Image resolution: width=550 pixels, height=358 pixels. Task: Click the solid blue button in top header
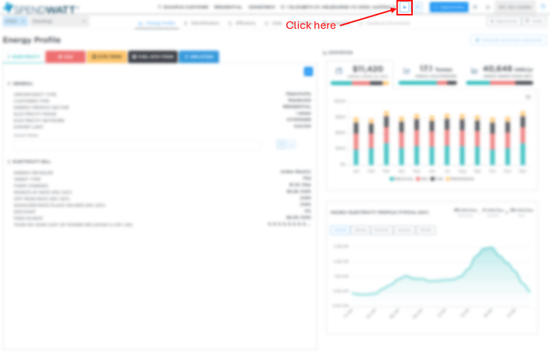448,7
